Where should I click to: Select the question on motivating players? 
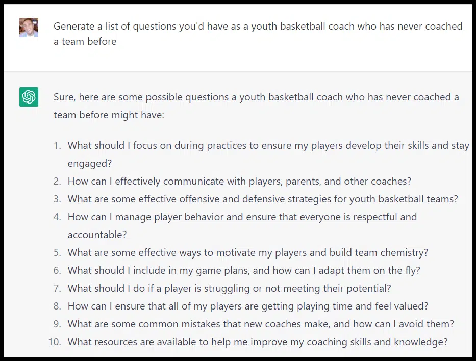[x=247, y=252]
